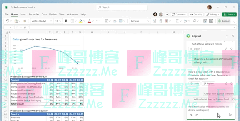Click the Conditional Formatting icon
The width and height of the screenshot is (240, 121).
pos(166,21)
